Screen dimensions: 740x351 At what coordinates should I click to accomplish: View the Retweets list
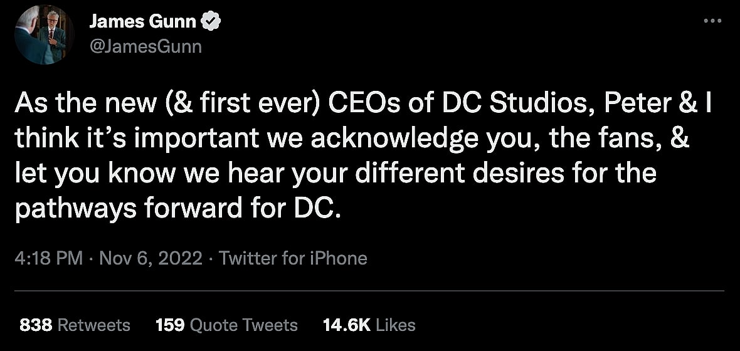[x=94, y=325]
